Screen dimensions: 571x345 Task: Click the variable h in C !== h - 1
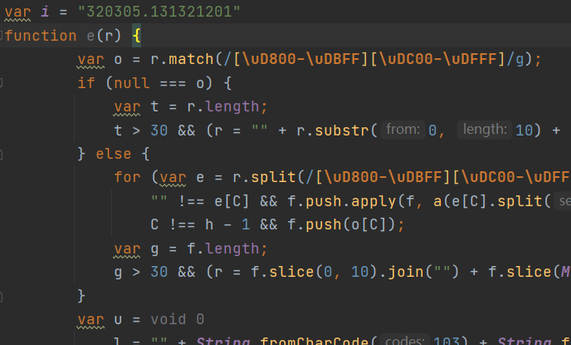(209, 224)
